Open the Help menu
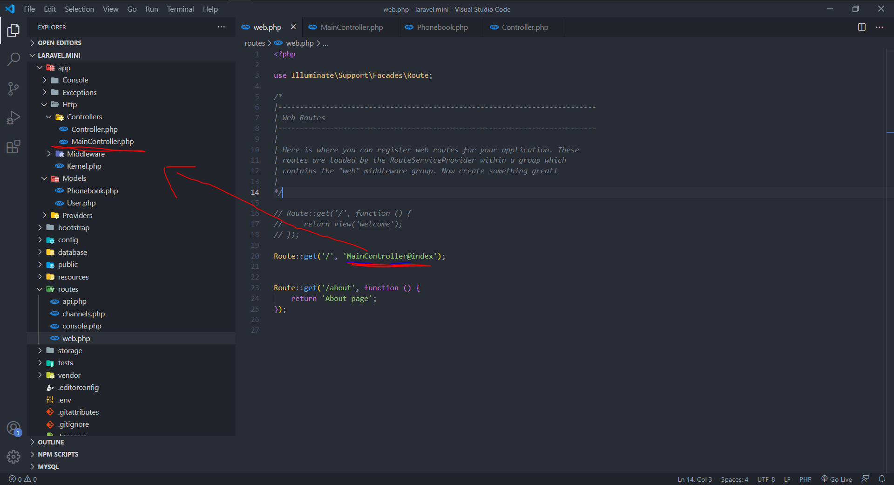The image size is (894, 485). (x=210, y=9)
